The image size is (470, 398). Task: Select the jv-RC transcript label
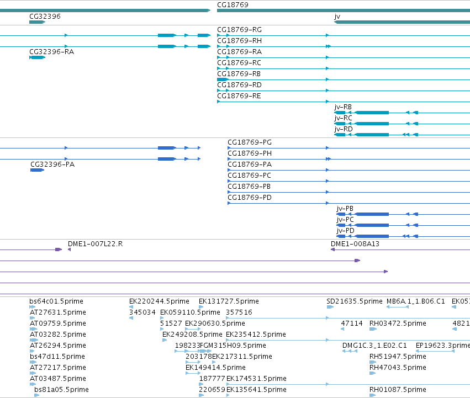click(x=343, y=118)
